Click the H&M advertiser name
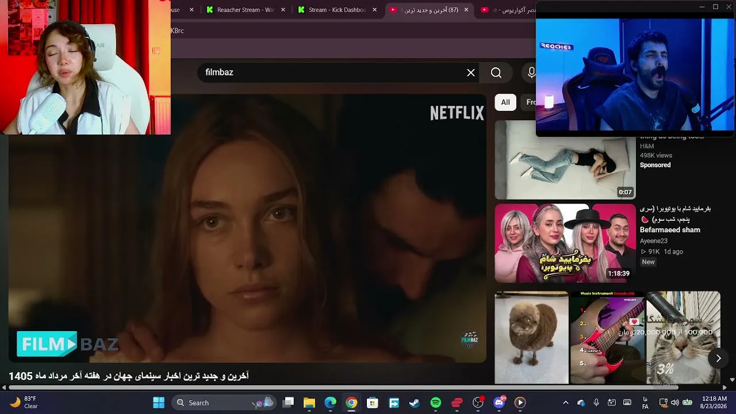Image resolution: width=736 pixels, height=414 pixels. (647, 146)
